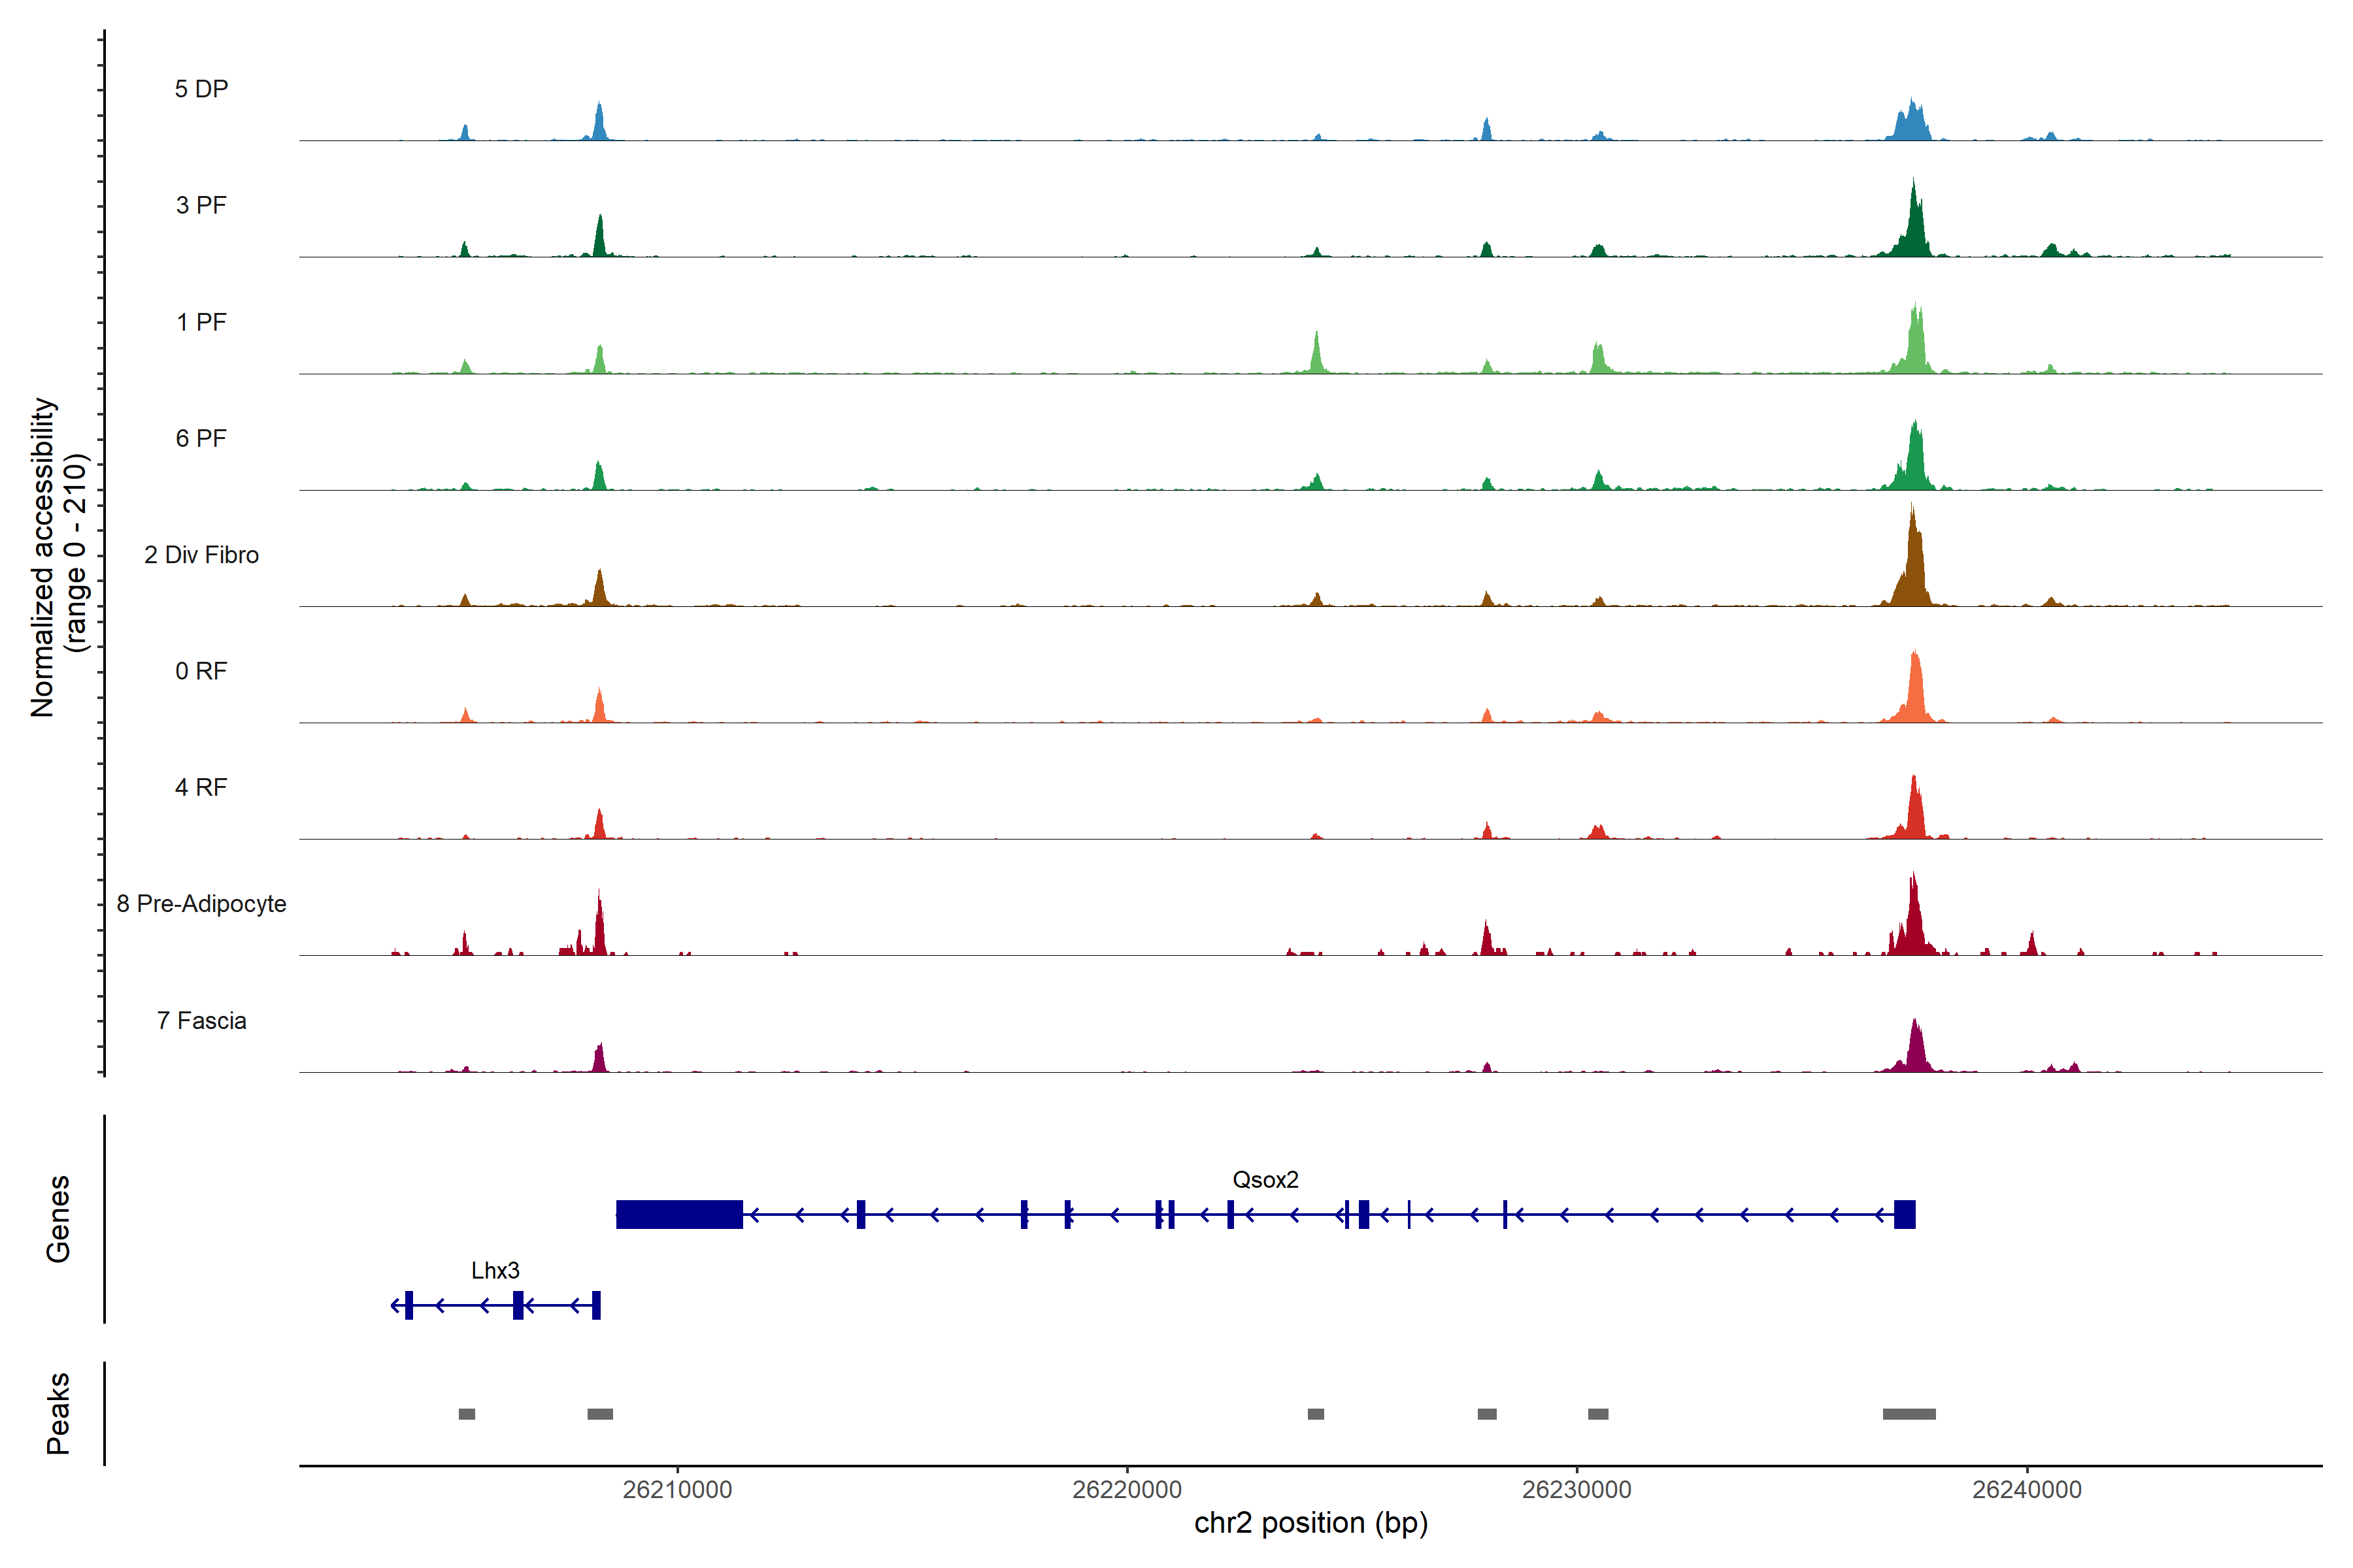Image resolution: width=2353 pixels, height=1568 pixels.
Task: Click the 5 DP track label
Action: (201, 89)
